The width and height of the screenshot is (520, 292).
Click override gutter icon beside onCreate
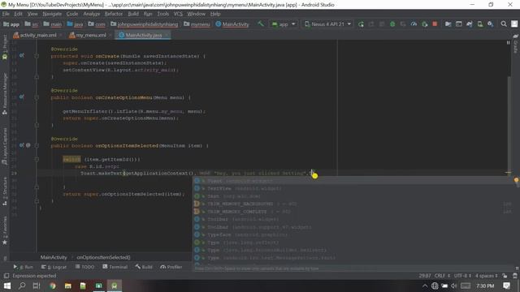pos(22,56)
